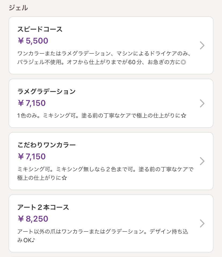Click the star in ラメグラデーション description
The width and height of the screenshot is (222, 257).
click(184, 116)
